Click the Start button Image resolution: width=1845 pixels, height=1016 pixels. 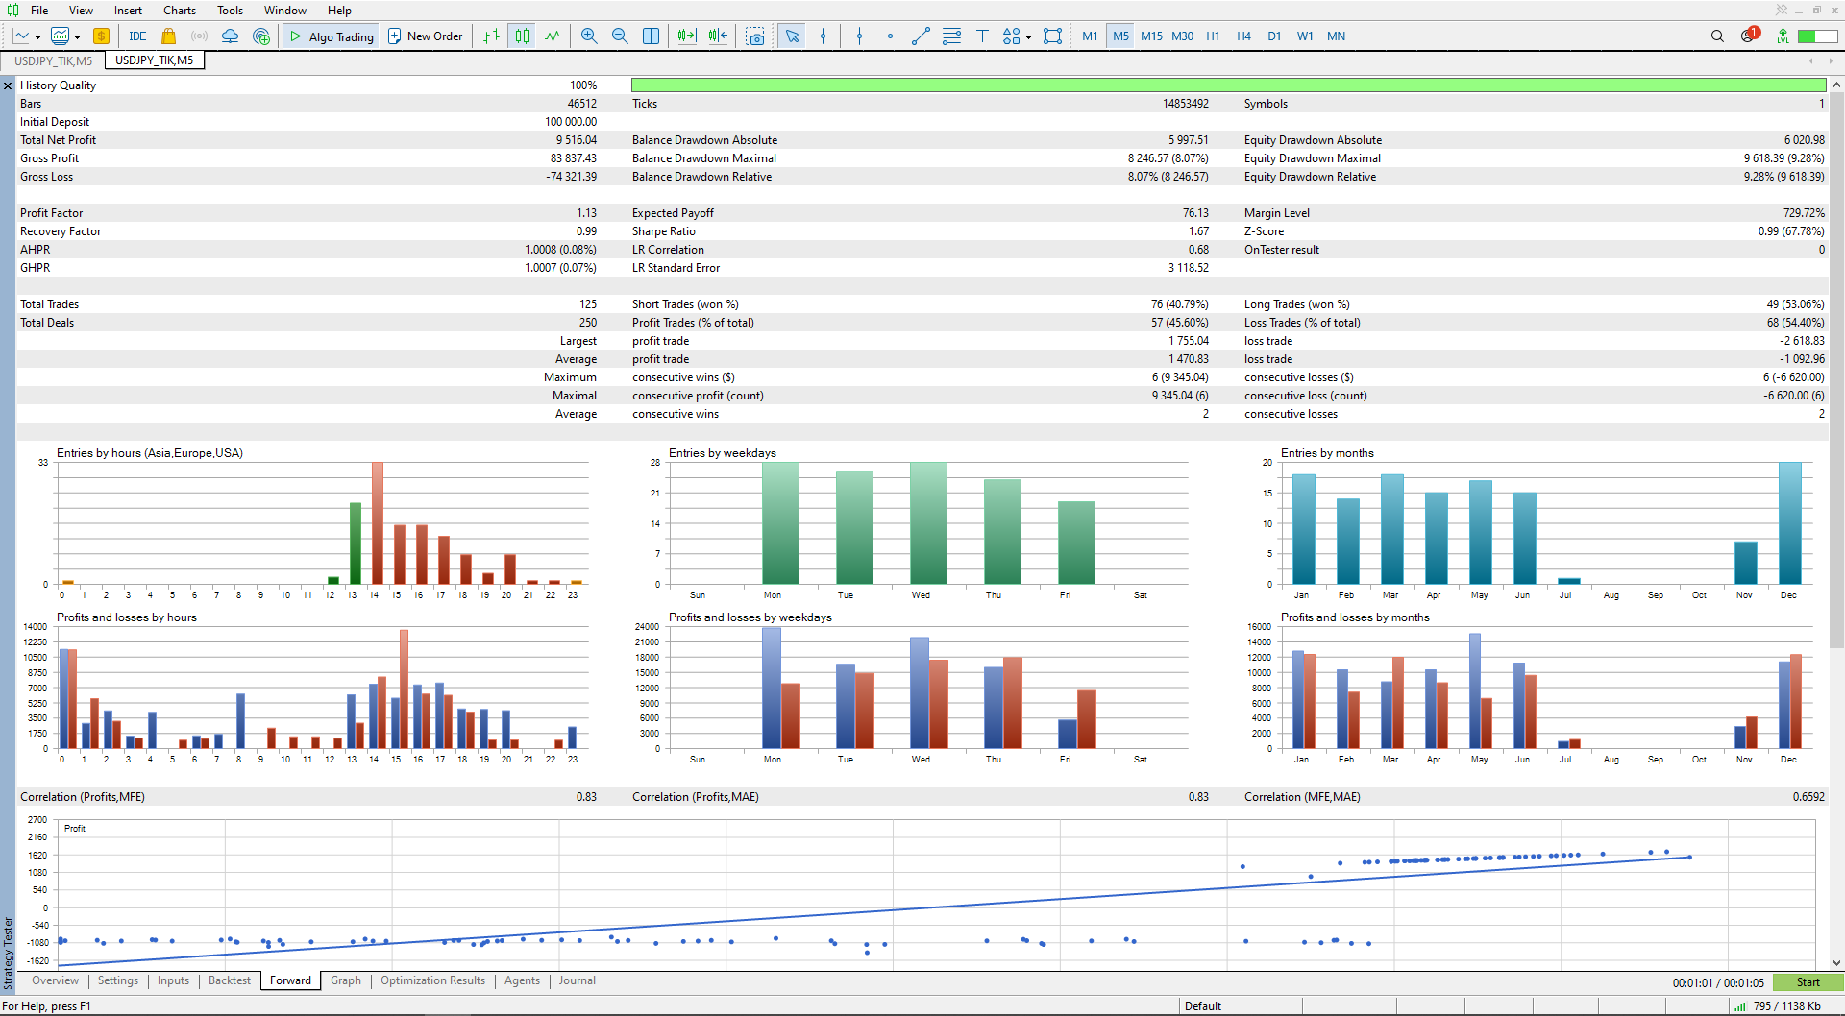click(1808, 982)
